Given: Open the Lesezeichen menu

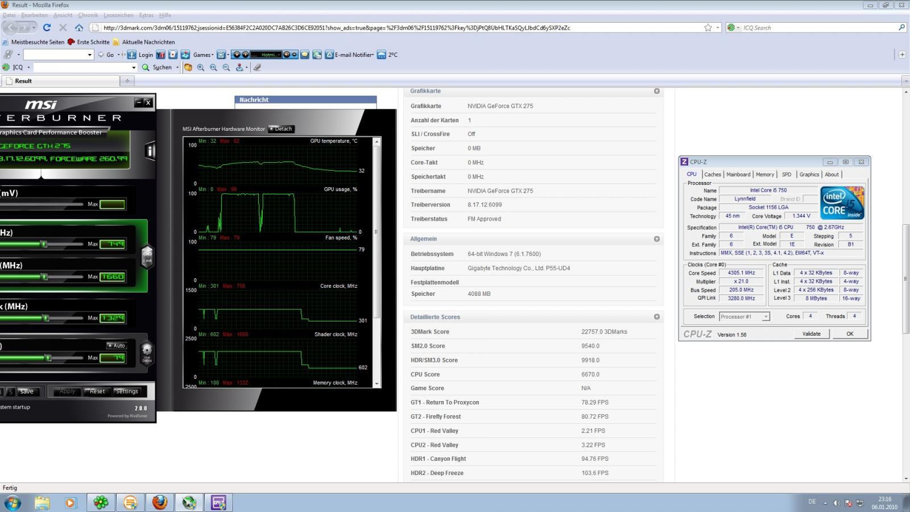Looking at the screenshot, I should coord(119,15).
